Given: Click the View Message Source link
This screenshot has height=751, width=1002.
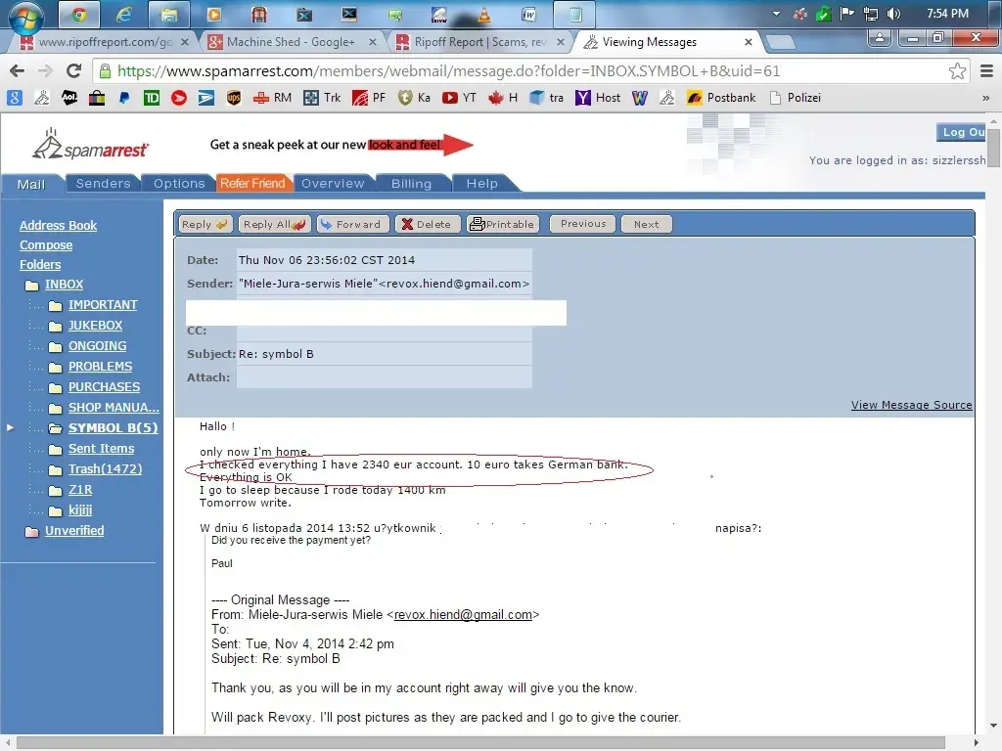Looking at the screenshot, I should 911,405.
